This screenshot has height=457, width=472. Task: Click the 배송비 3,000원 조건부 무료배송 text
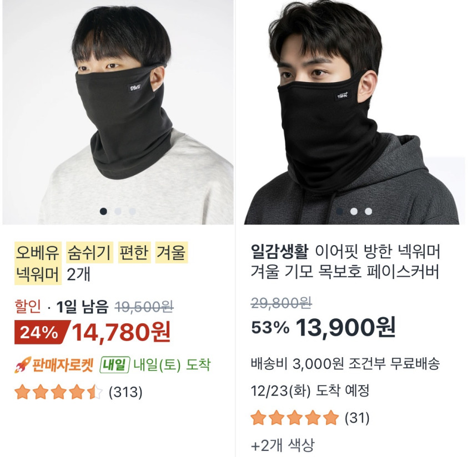click(345, 364)
